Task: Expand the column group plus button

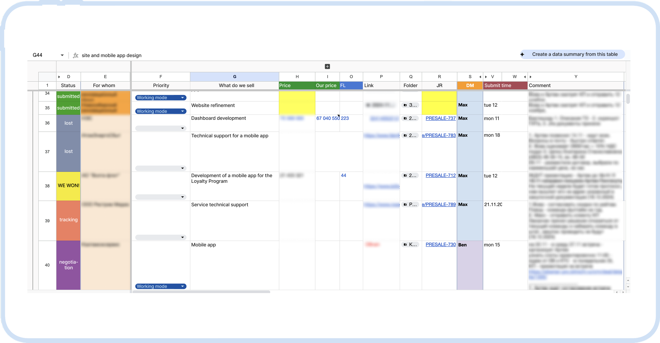Action: (327, 67)
